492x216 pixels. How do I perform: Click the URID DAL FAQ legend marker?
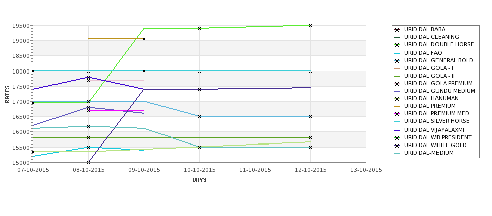point(397,53)
